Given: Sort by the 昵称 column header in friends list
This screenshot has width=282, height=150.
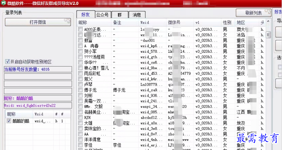Looking at the screenshot, I should [x=94, y=22].
